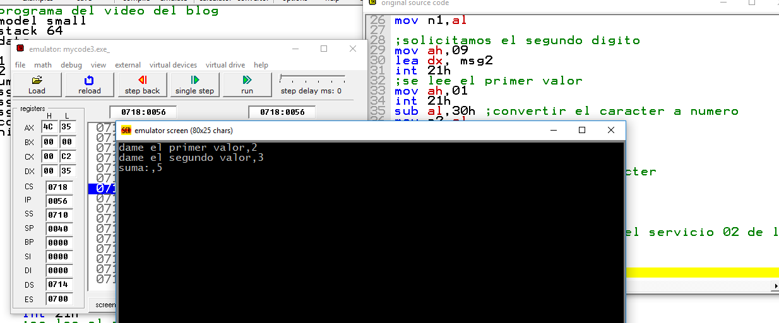The width and height of the screenshot is (779, 323).
Task: Click the DS register field 0714
Action: click(59, 285)
